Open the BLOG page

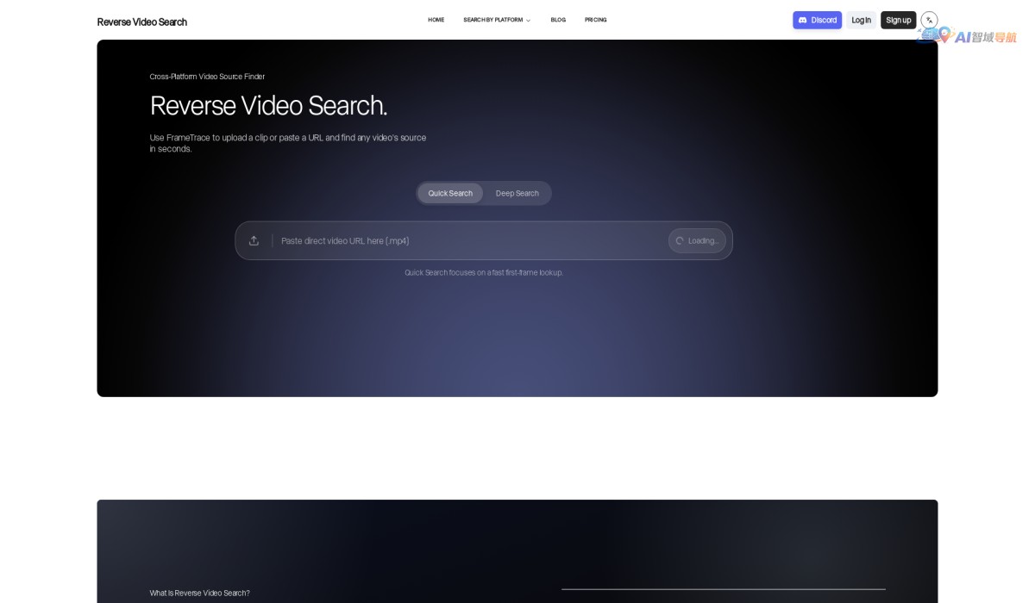[x=558, y=20]
